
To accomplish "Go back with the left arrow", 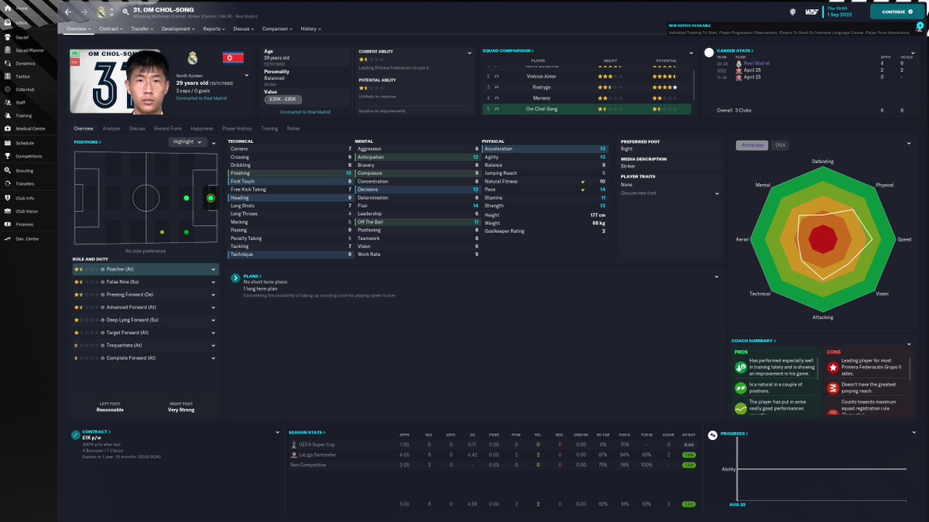I will pos(68,12).
